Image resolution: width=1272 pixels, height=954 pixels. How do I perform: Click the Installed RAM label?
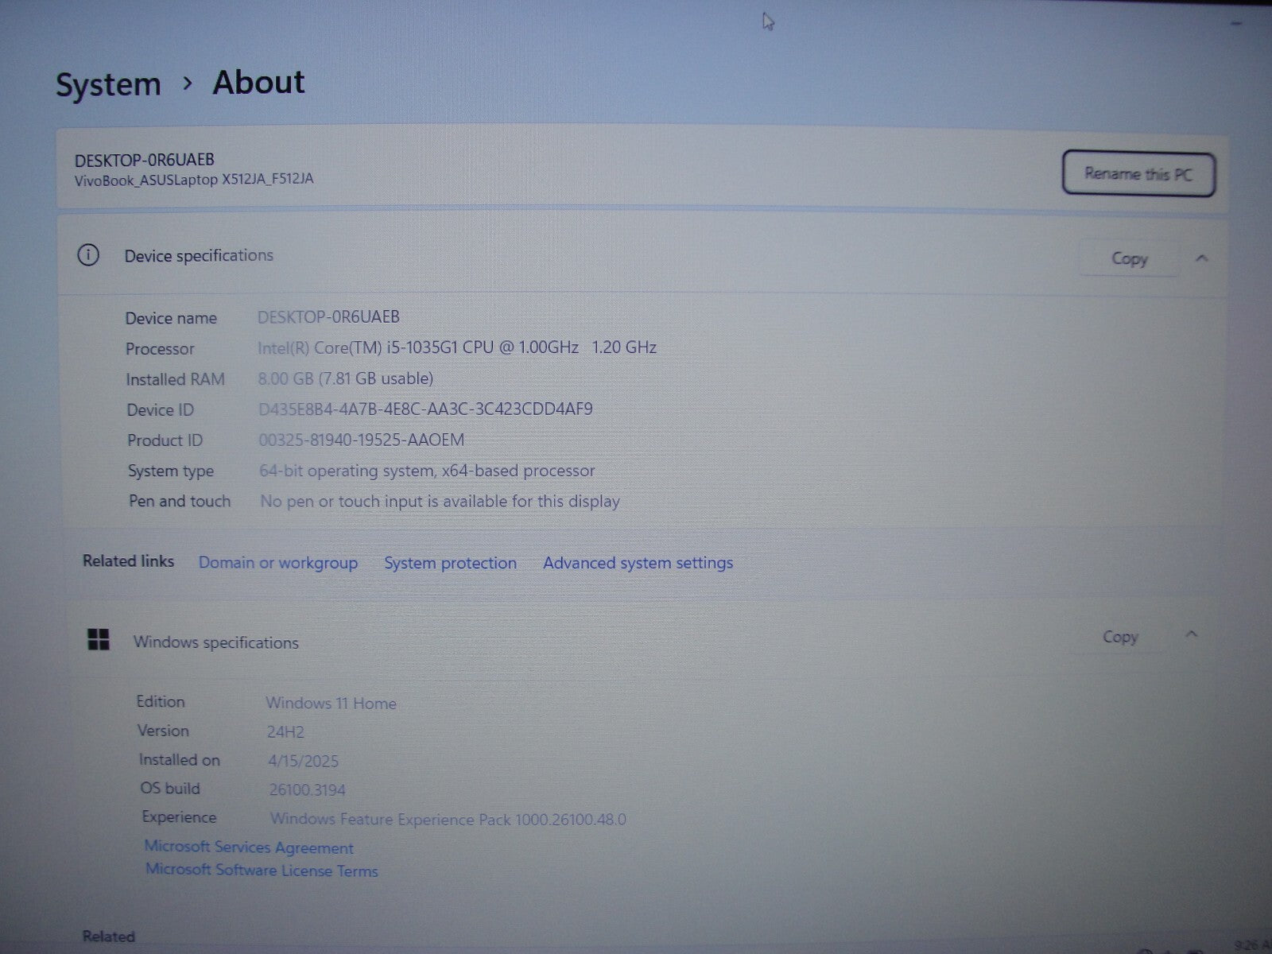(x=175, y=379)
